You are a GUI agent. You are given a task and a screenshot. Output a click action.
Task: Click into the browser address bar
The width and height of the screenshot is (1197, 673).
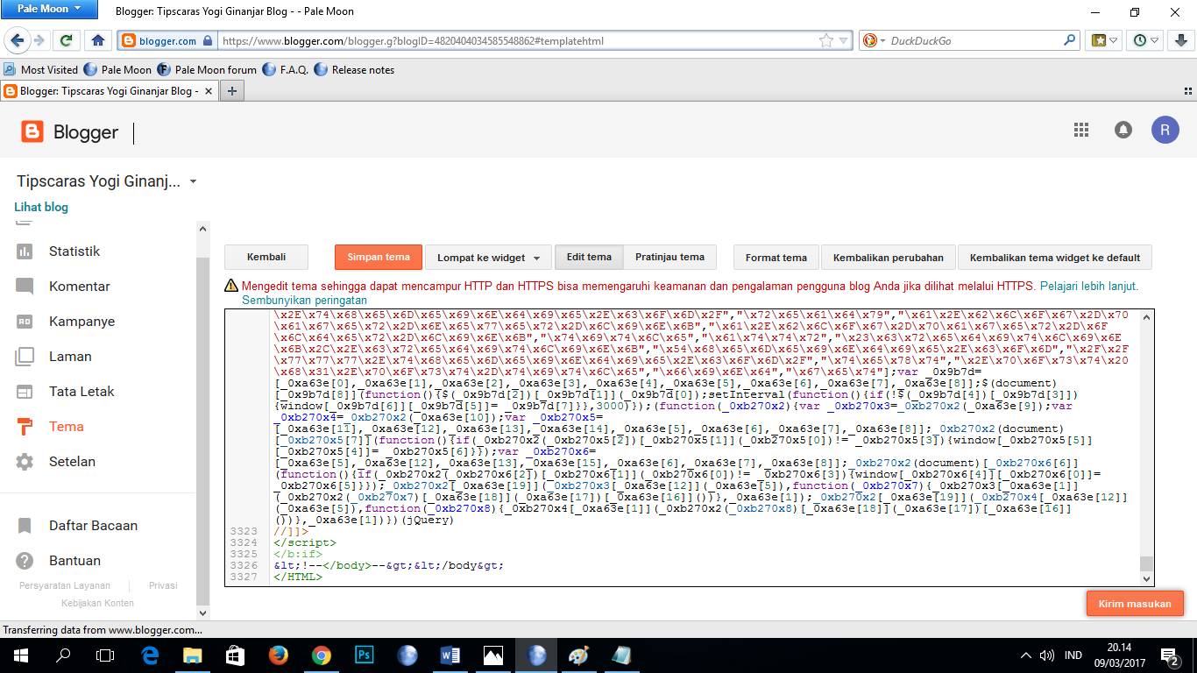tap(517, 40)
